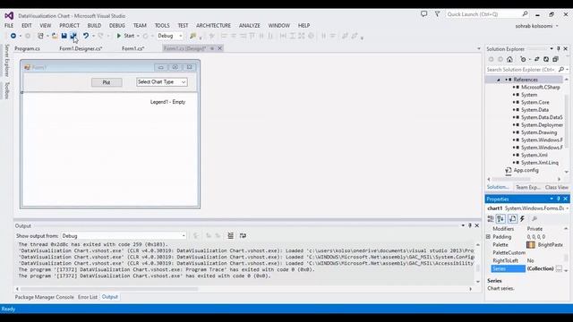Switch to the Package Manager Console tab

44,297
